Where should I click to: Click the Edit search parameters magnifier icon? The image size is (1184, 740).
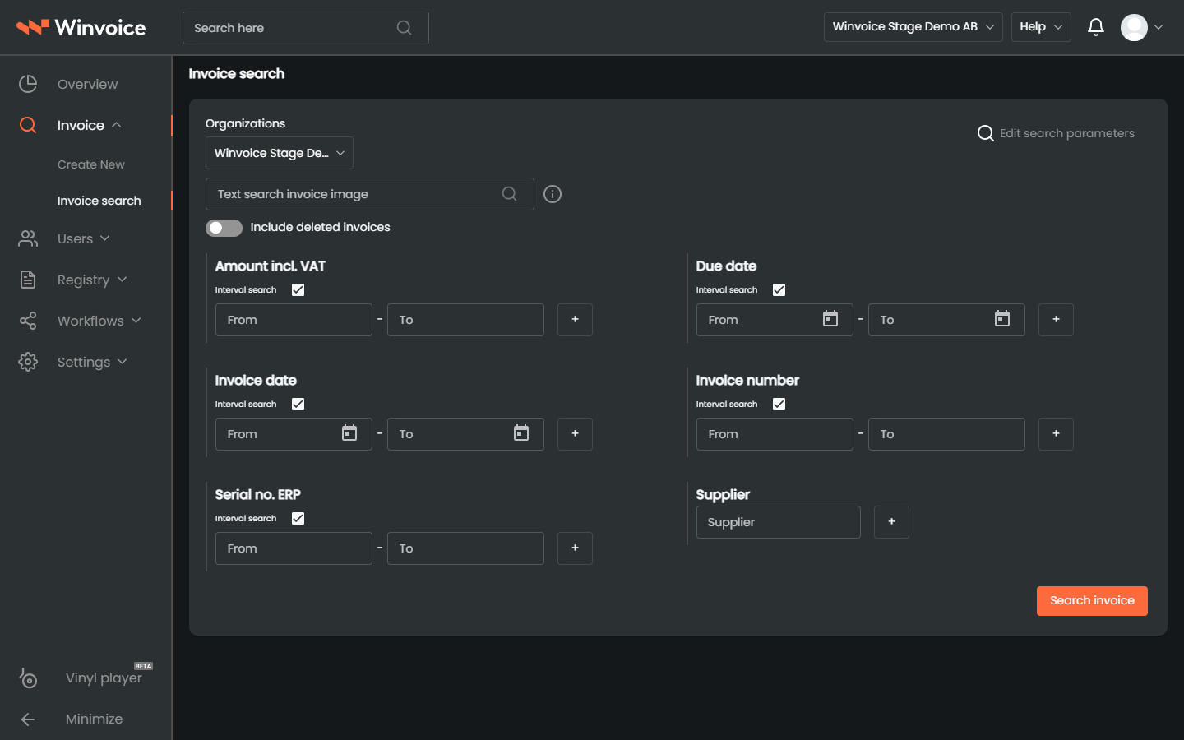click(985, 133)
